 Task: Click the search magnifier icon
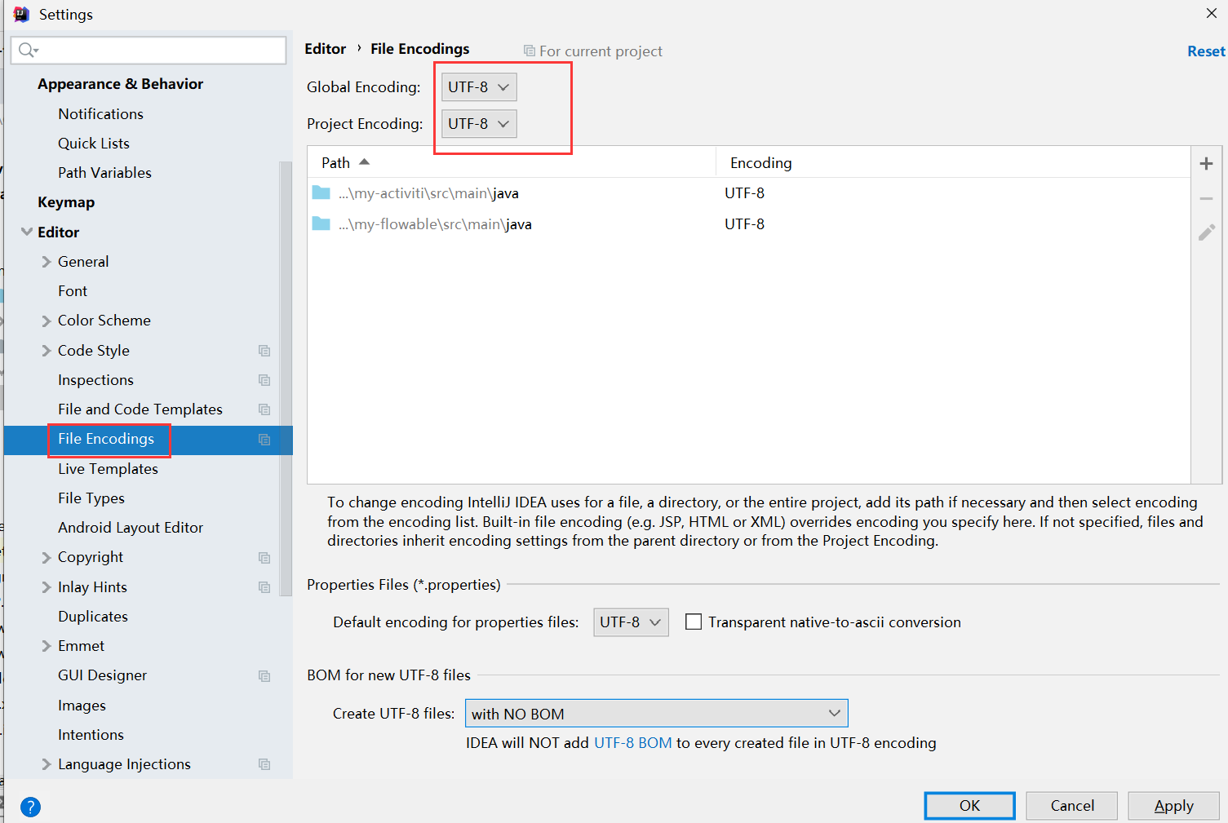pyautogui.click(x=27, y=50)
